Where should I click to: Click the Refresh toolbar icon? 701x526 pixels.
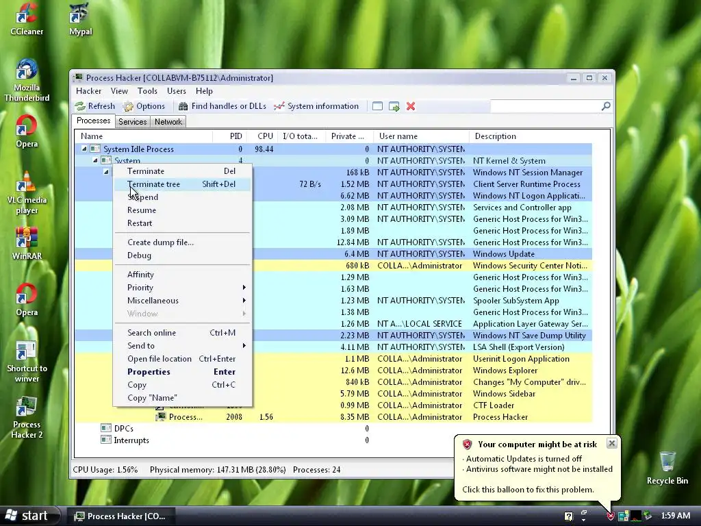pos(81,106)
